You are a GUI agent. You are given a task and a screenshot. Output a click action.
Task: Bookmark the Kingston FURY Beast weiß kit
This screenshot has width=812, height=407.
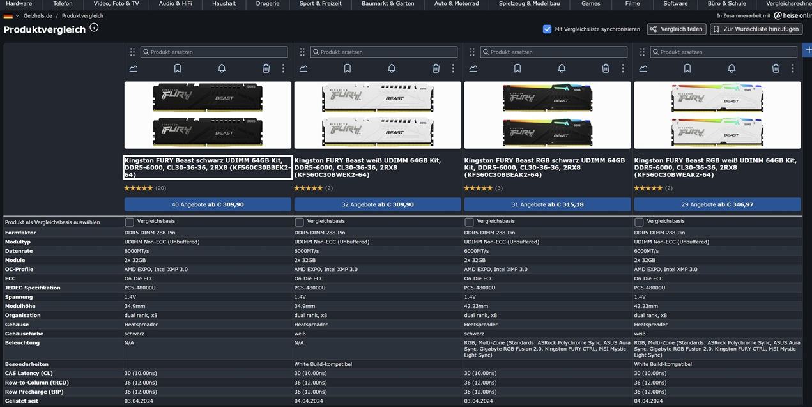tap(348, 68)
